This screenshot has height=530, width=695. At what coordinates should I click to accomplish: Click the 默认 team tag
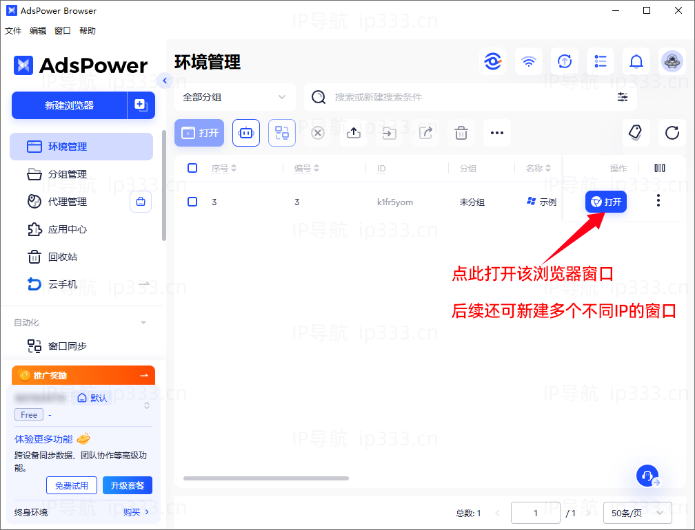click(92, 398)
